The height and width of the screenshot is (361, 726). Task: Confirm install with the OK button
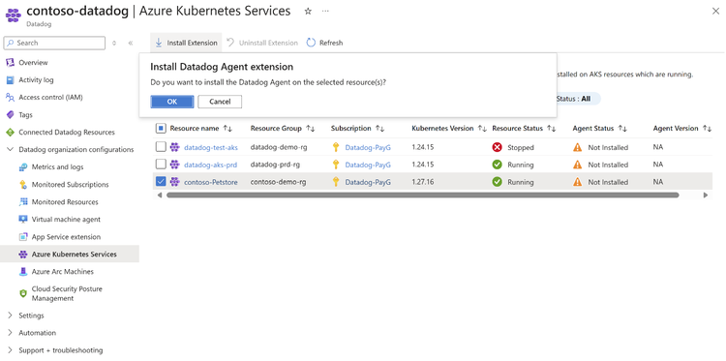(172, 102)
